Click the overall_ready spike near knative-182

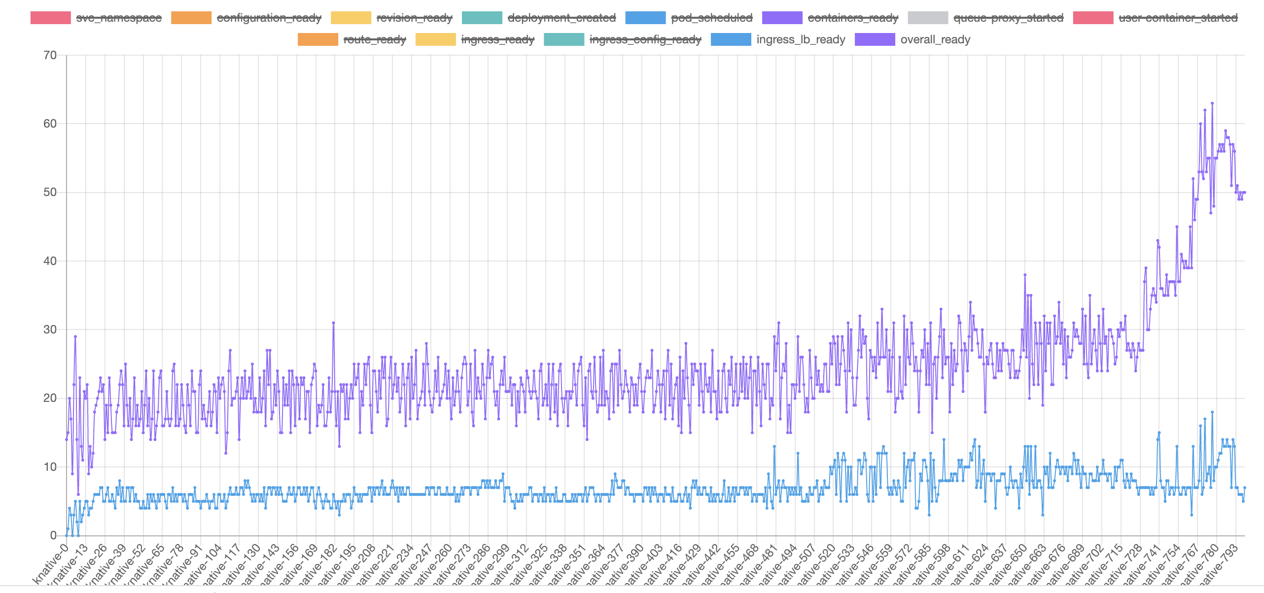(x=333, y=323)
